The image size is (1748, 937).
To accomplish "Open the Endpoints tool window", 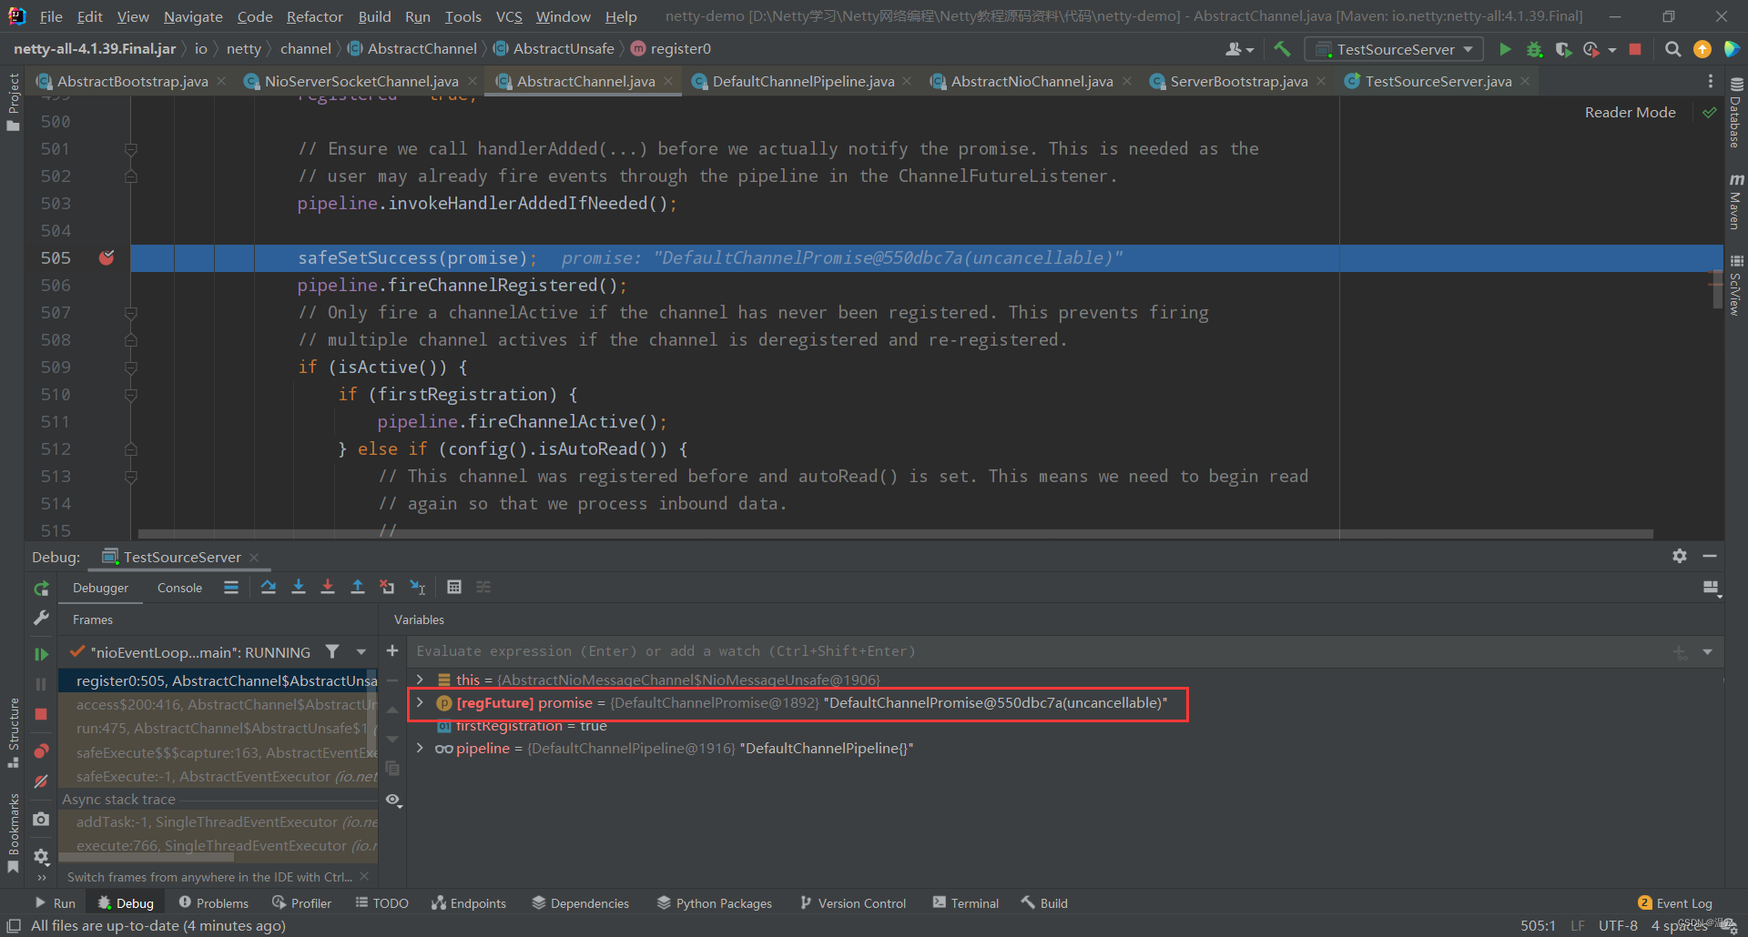I will pyautogui.click(x=469, y=902).
